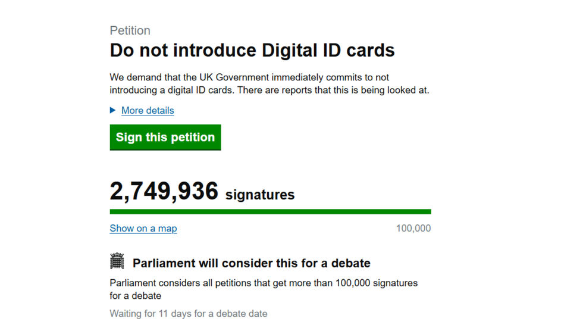The width and height of the screenshot is (583, 328).
Task: Click the green Sign this petition button
Action: tap(165, 138)
